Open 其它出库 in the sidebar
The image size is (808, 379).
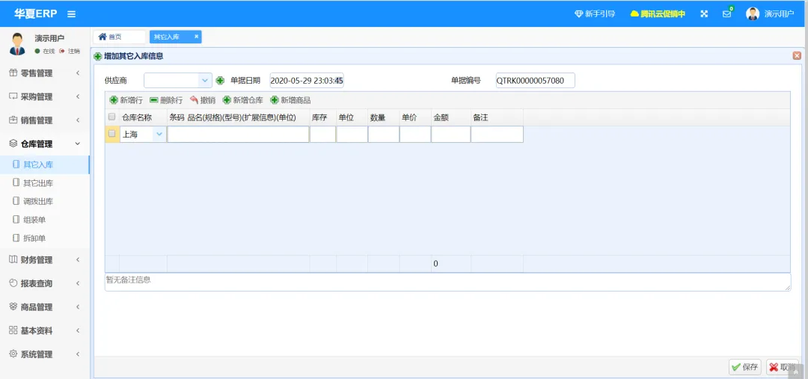point(45,183)
